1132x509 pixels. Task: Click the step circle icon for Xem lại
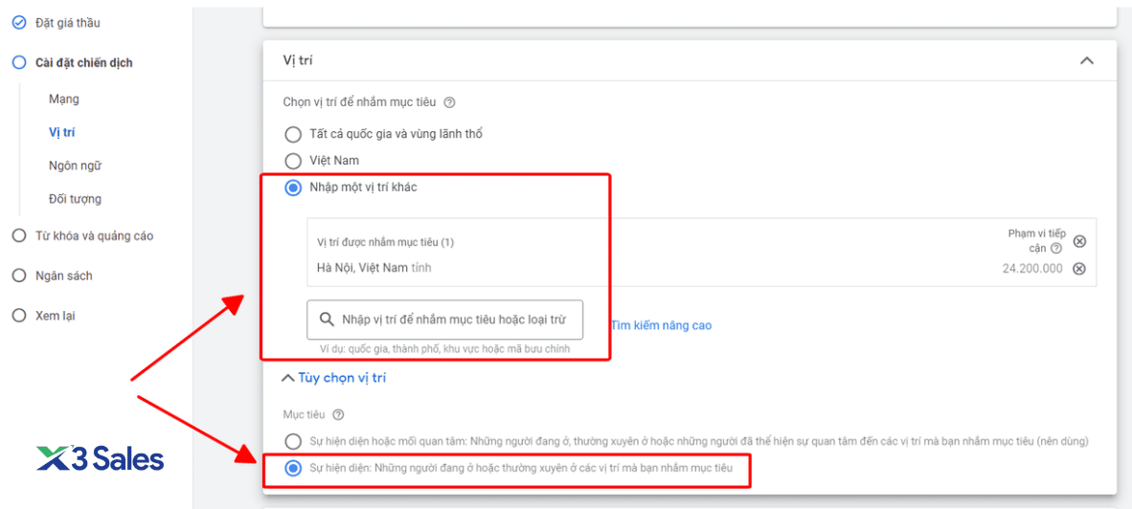(19, 315)
